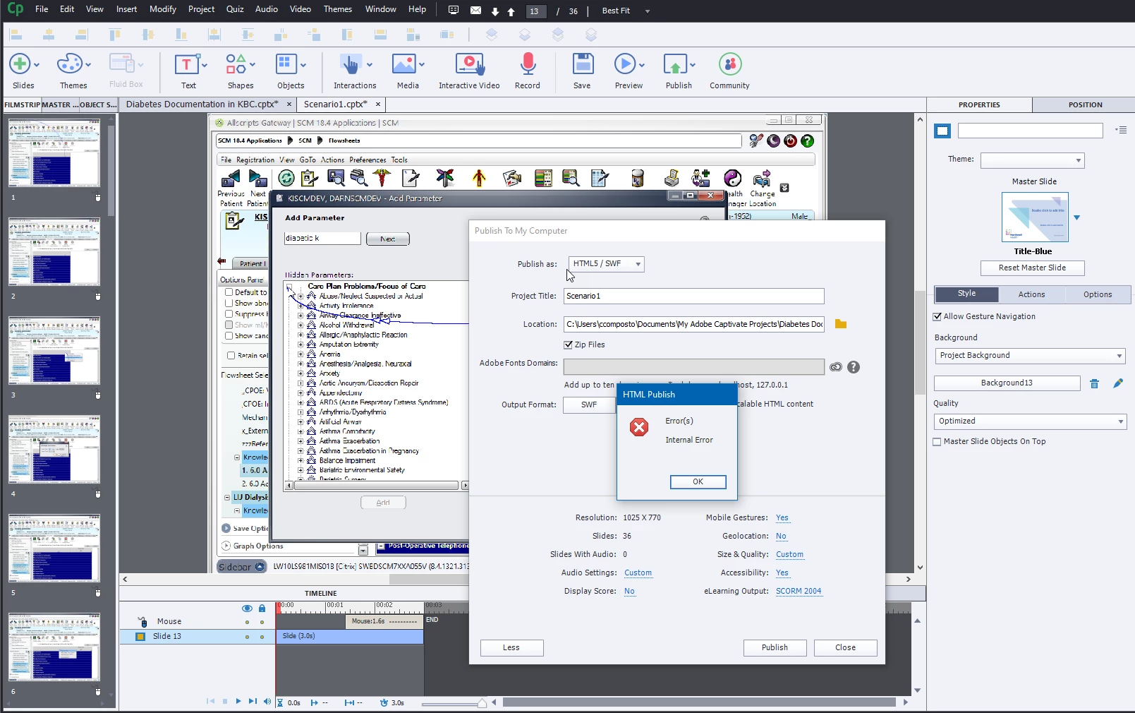The image size is (1135, 713).
Task: Toggle visibility dot for Slide 13 layer
Action: [247, 637]
